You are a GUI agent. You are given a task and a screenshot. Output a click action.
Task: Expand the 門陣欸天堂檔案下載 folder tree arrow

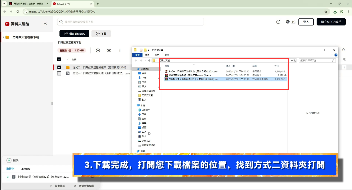[3, 37]
